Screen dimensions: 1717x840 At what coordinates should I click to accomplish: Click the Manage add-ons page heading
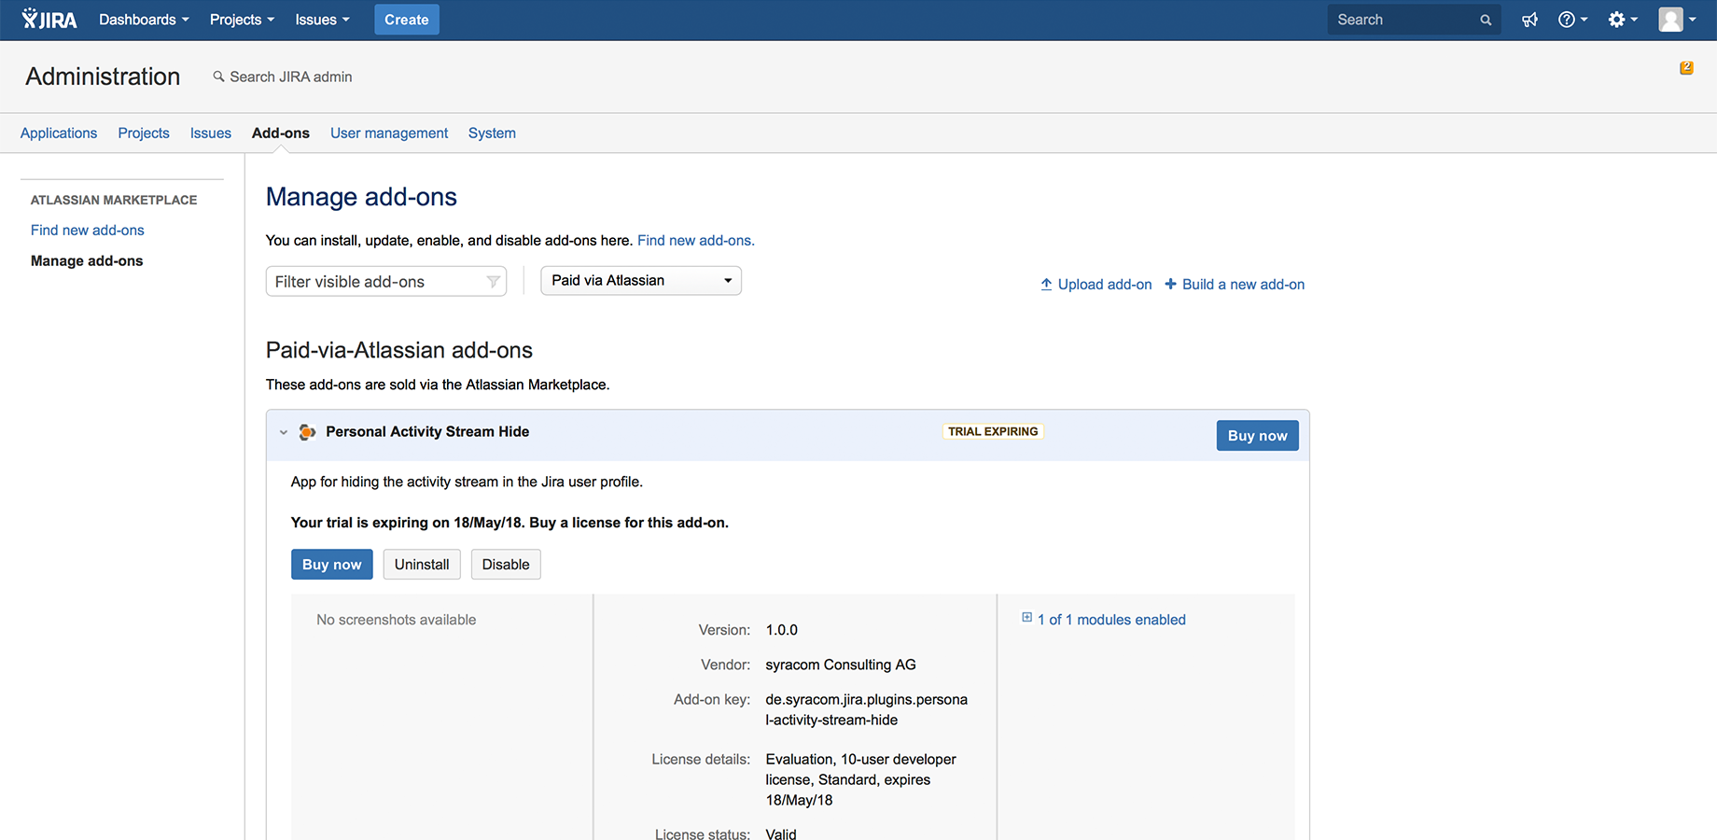click(361, 197)
